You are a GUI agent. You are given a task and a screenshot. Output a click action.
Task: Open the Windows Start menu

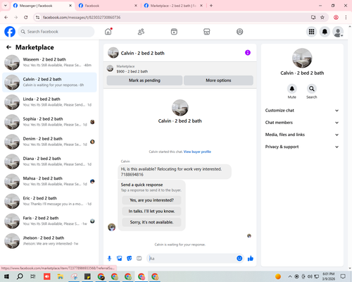(6, 276)
